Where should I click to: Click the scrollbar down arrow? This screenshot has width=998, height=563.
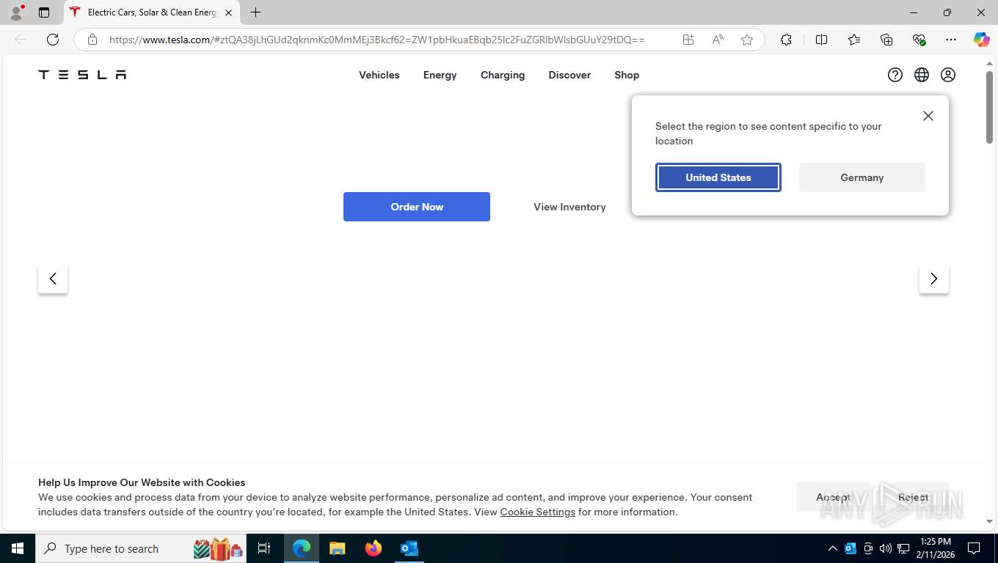point(989,521)
